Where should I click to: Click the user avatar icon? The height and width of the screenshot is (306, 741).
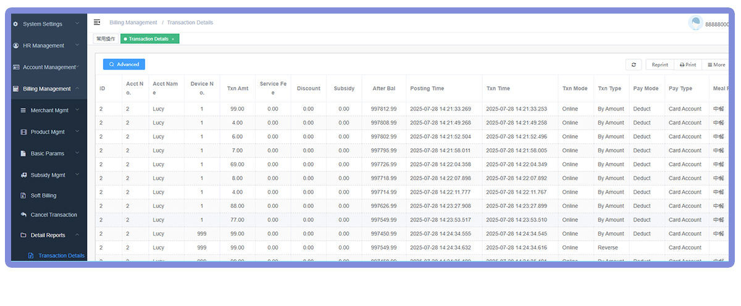(x=695, y=23)
